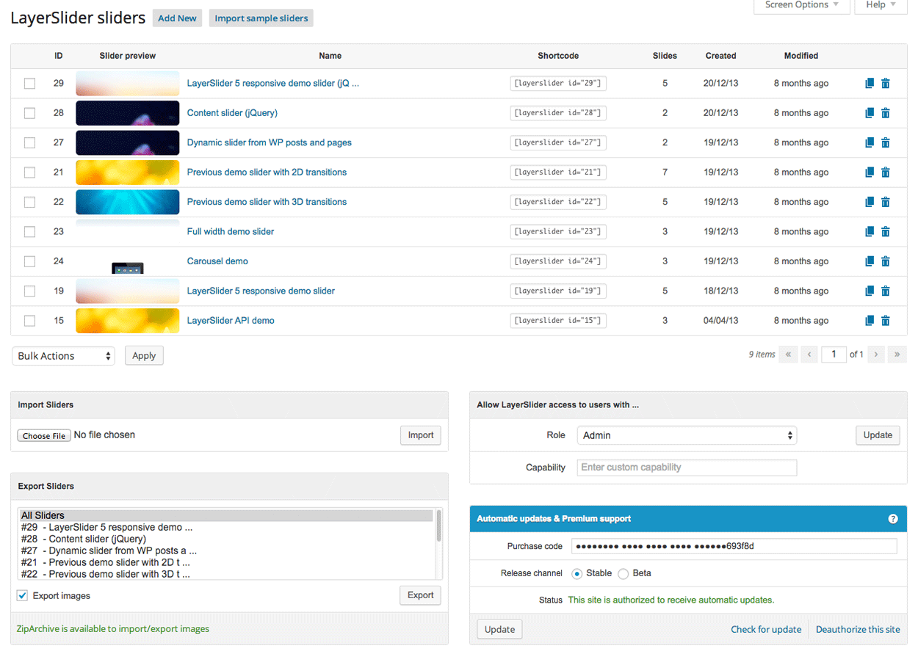Click Deauthorize this site link

click(x=858, y=630)
